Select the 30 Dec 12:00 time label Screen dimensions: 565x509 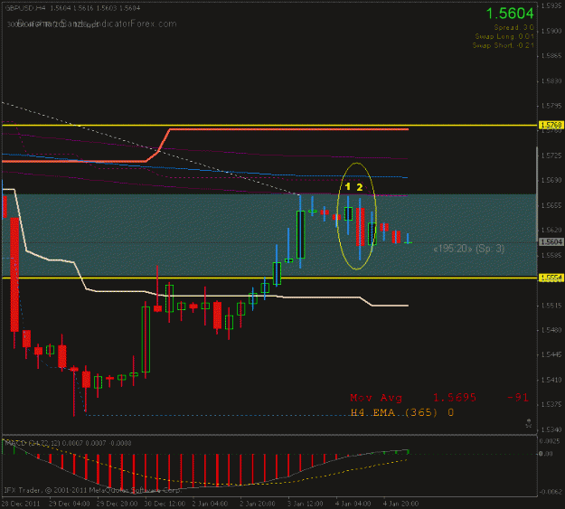[x=165, y=504]
